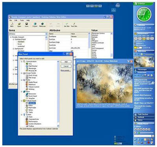Click green analog clock in sidebar

144,15
